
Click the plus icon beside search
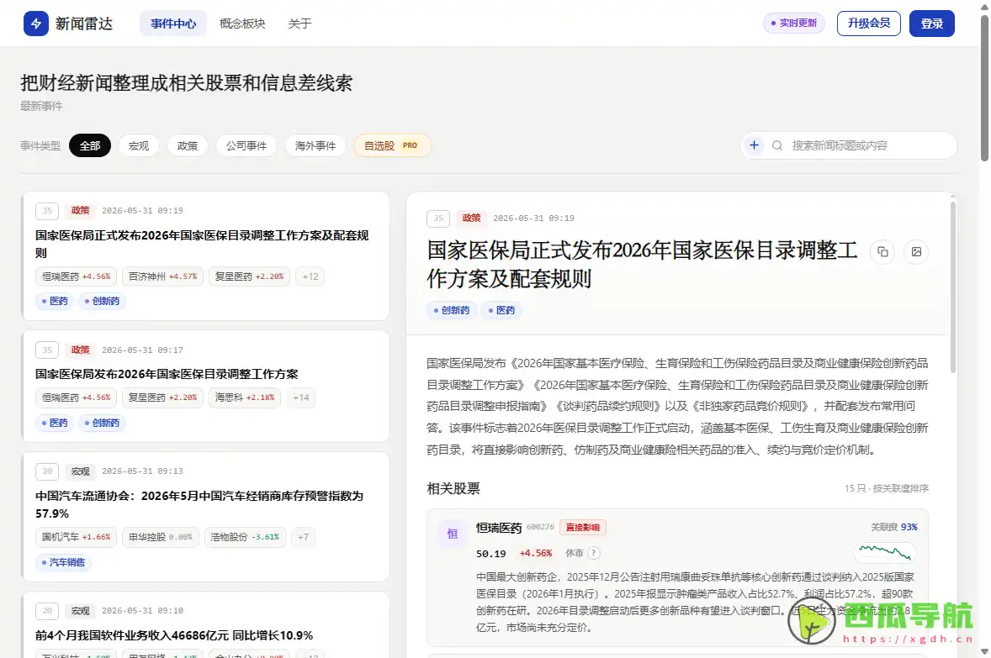[754, 145]
